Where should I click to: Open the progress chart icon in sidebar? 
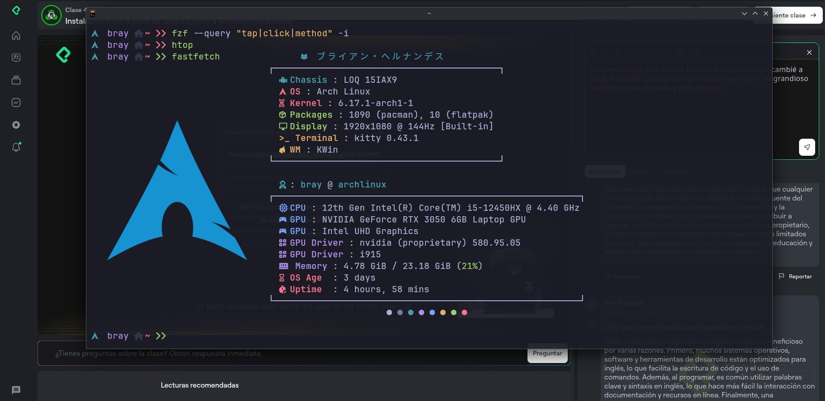point(16,102)
